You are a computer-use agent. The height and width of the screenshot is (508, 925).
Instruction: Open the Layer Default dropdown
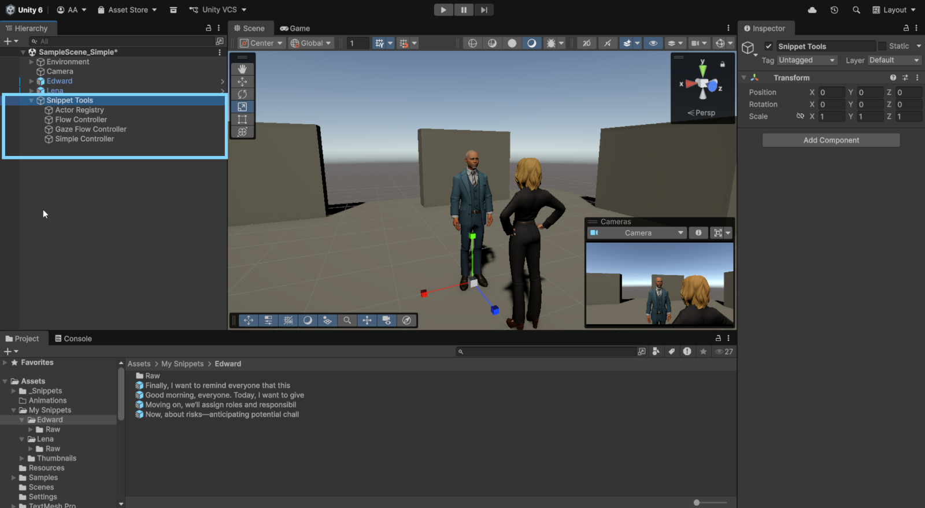coord(894,60)
